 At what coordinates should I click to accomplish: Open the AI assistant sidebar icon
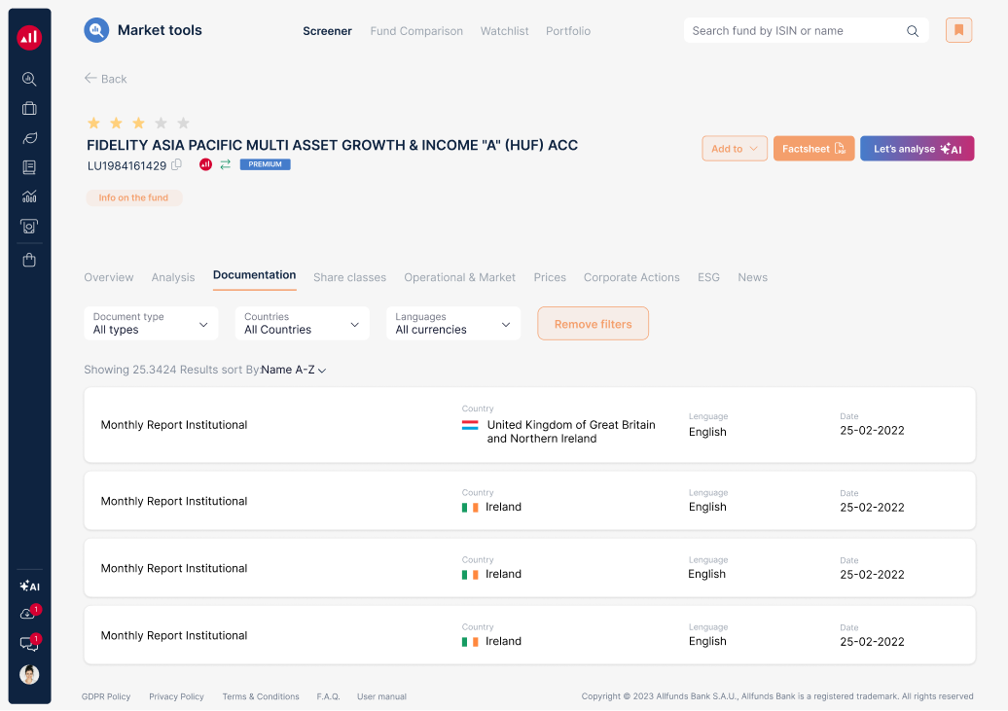point(29,586)
